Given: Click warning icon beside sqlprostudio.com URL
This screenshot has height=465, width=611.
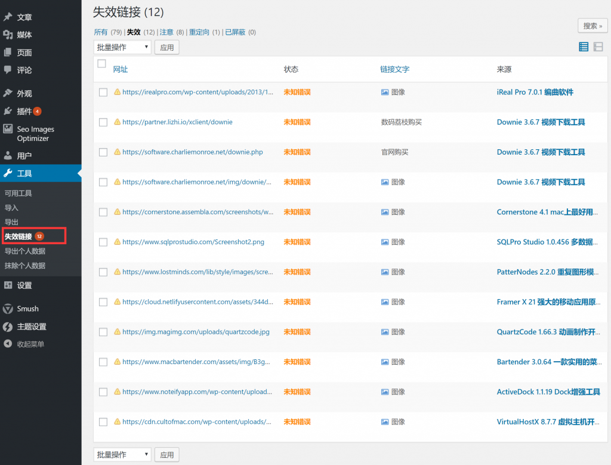Looking at the screenshot, I should 117,242.
